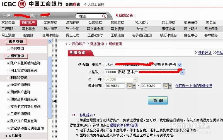Open 理财软件下载/注册 link
The width and height of the screenshot is (223, 140).
(124, 125)
